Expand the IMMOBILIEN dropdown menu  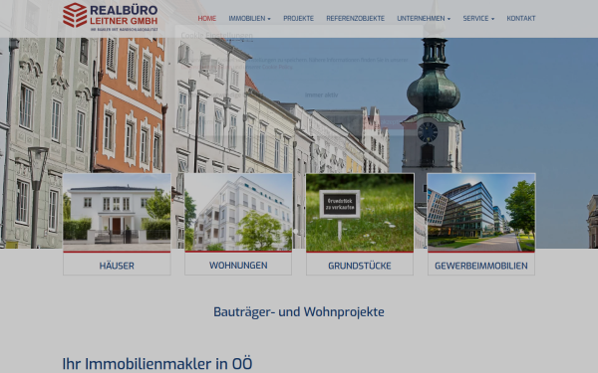click(249, 18)
